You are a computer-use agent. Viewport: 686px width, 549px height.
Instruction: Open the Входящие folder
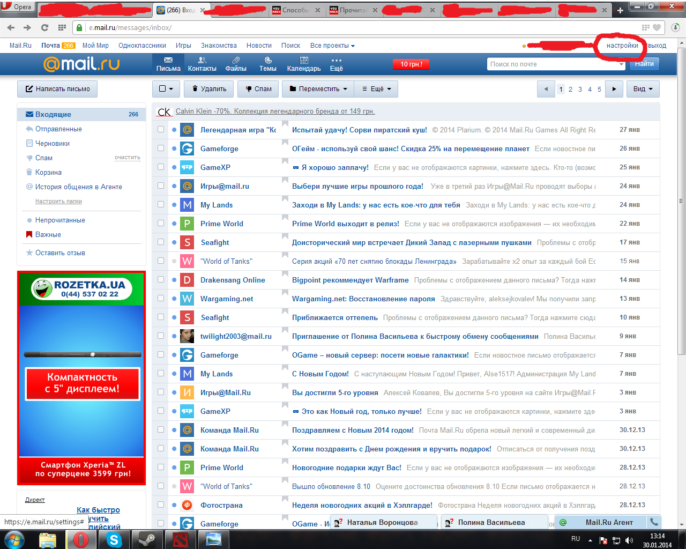pos(81,114)
